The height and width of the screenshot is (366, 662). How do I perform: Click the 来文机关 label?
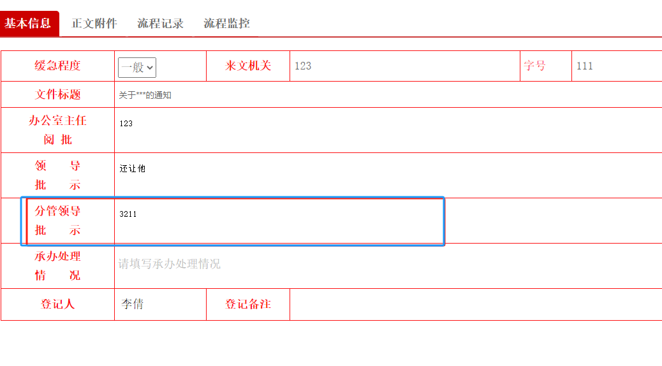pos(248,66)
